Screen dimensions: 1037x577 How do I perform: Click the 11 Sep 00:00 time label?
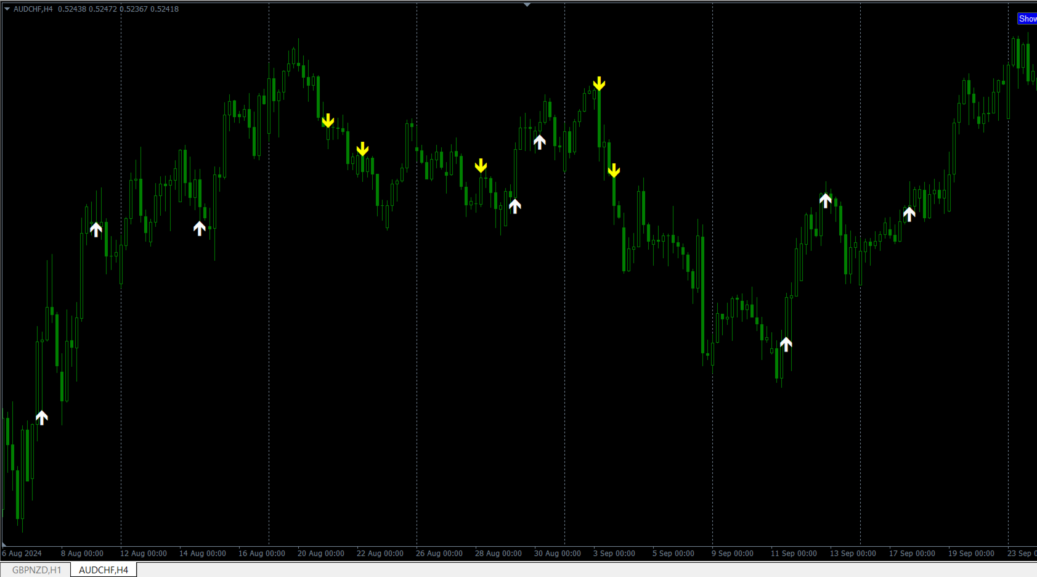tap(794, 554)
